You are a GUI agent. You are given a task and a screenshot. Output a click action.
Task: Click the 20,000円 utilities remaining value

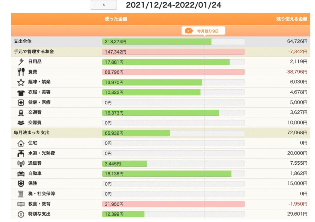click(297, 153)
